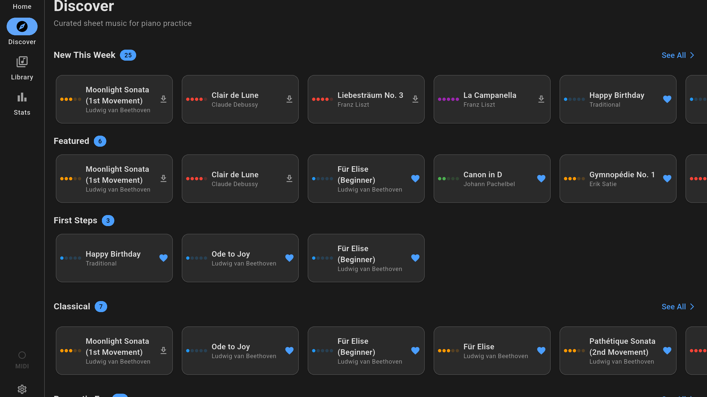This screenshot has width=707, height=397.
Task: Toggle favorite heart on Gymnopédie No. 1
Action: click(667, 179)
